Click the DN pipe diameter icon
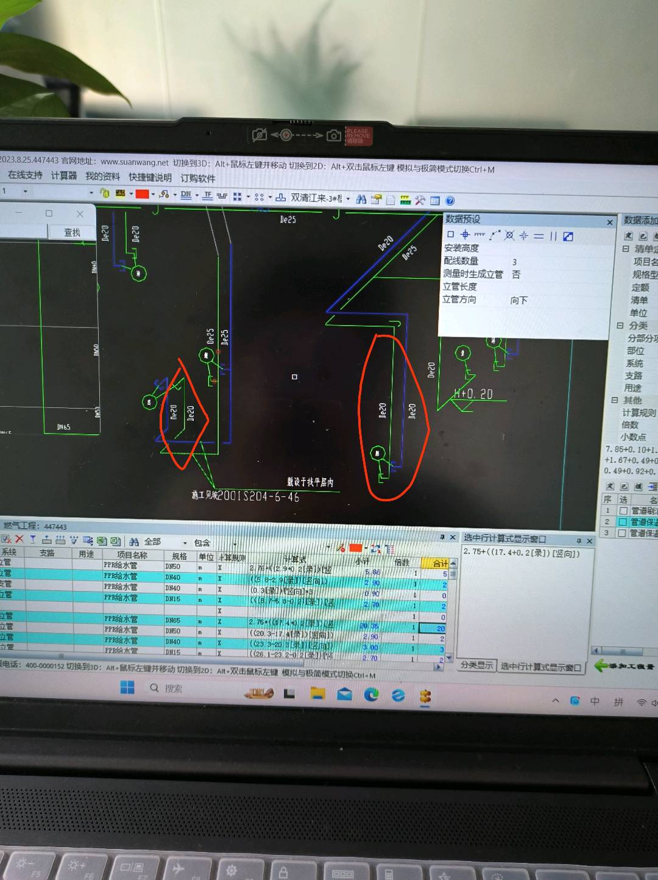This screenshot has width=658, height=880. [x=186, y=195]
